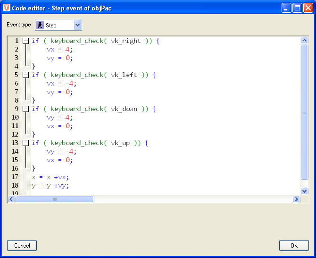316x258 pixels.
Task: Click the Cancel button
Action: click(x=22, y=246)
